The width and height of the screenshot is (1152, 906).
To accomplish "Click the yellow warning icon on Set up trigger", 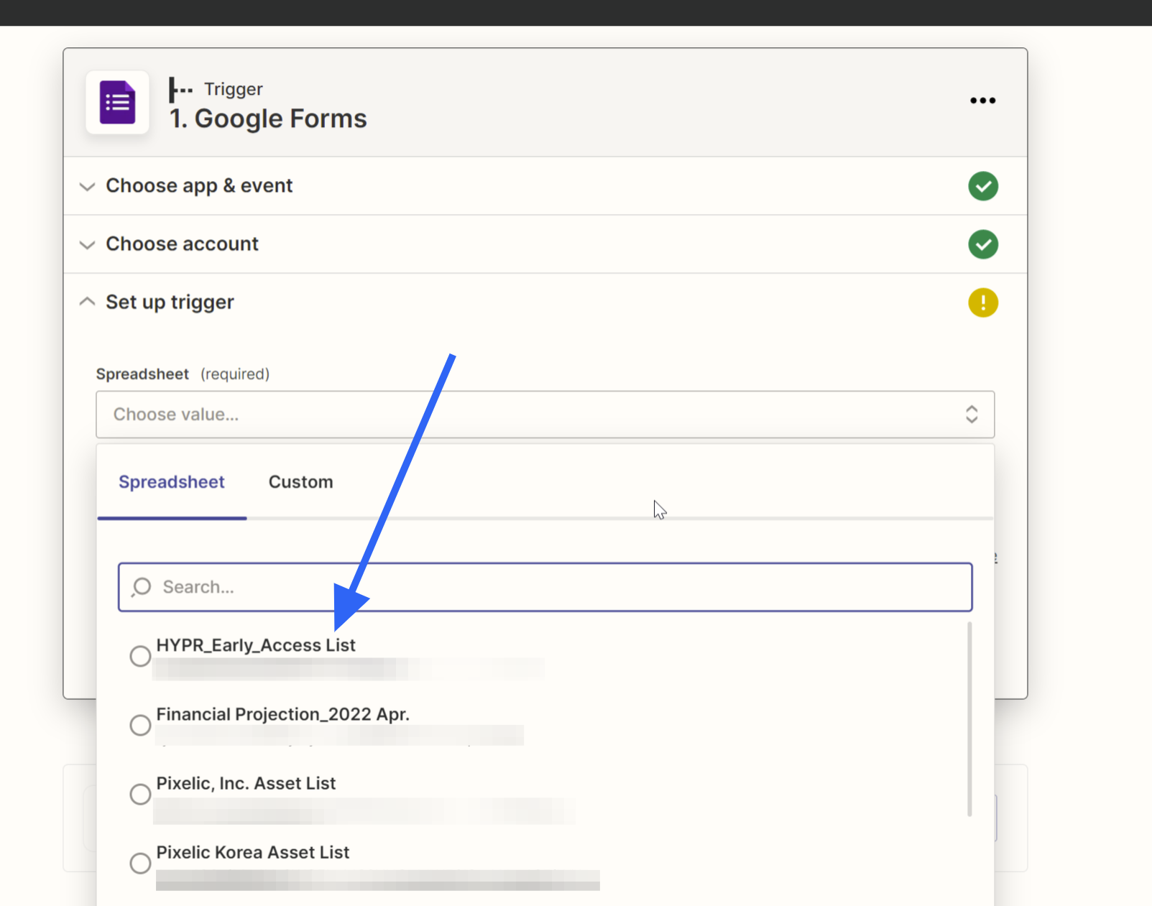I will point(982,302).
